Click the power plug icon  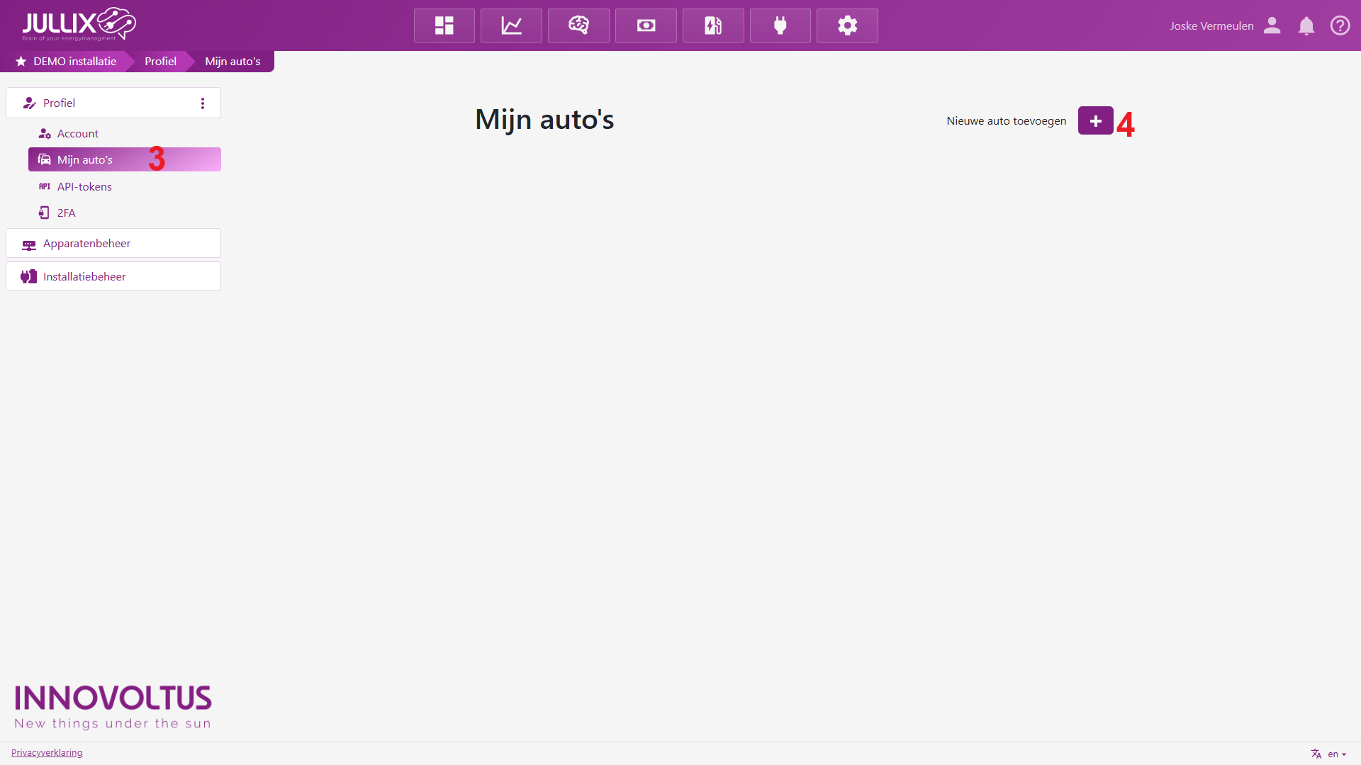pyautogui.click(x=780, y=25)
